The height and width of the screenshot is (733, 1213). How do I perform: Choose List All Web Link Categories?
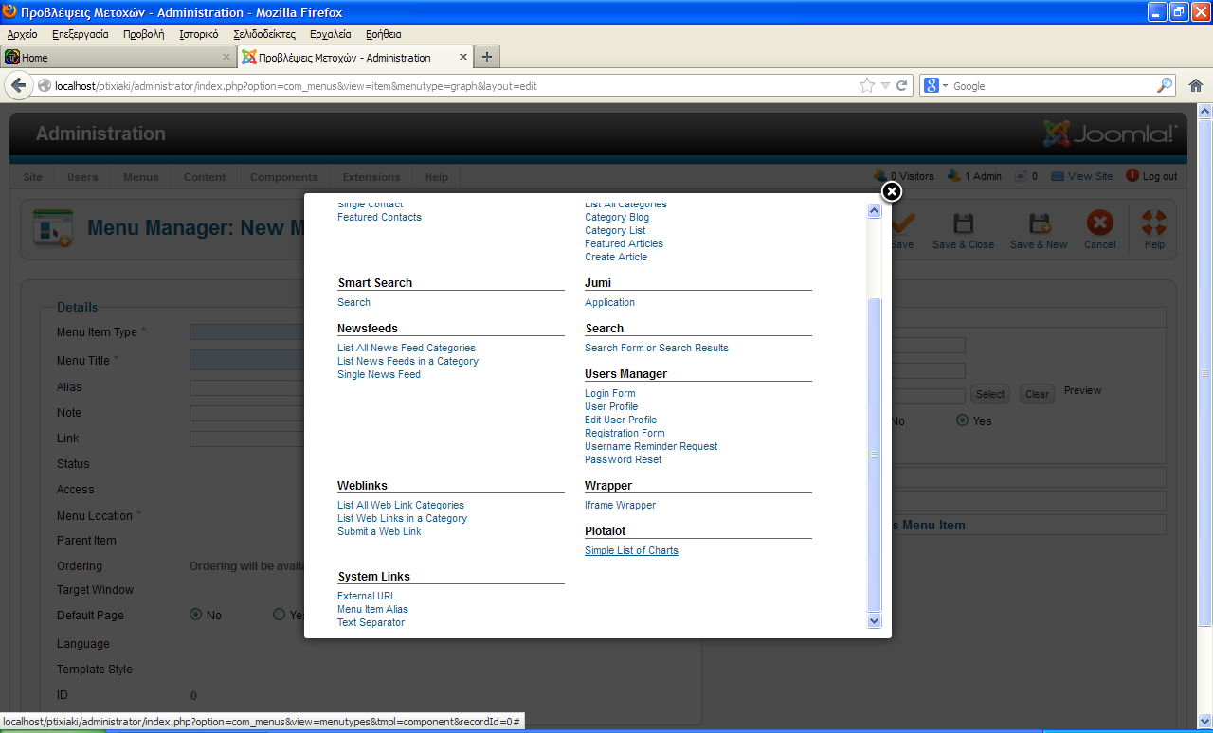[x=401, y=505]
